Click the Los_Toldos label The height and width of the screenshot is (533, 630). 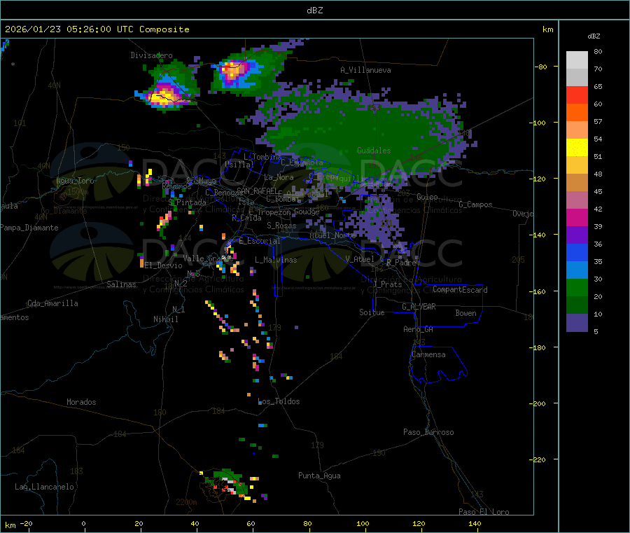tap(279, 401)
